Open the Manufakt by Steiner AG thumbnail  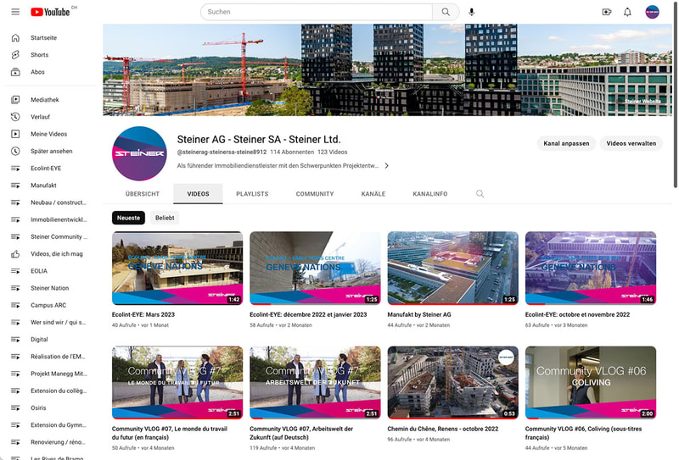click(452, 268)
